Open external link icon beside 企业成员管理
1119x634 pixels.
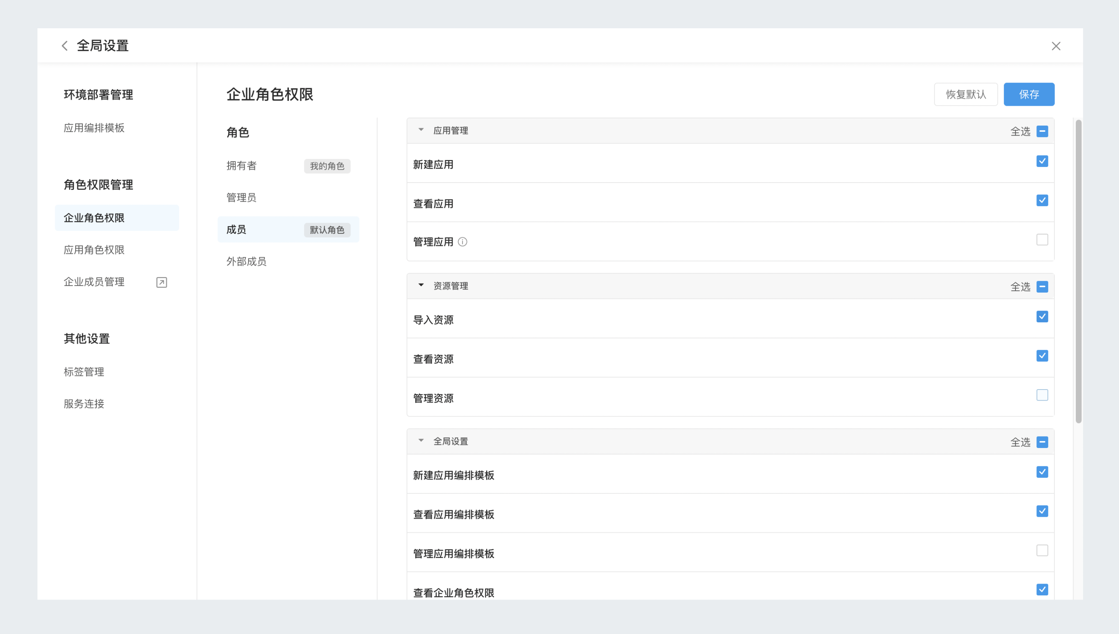point(162,282)
